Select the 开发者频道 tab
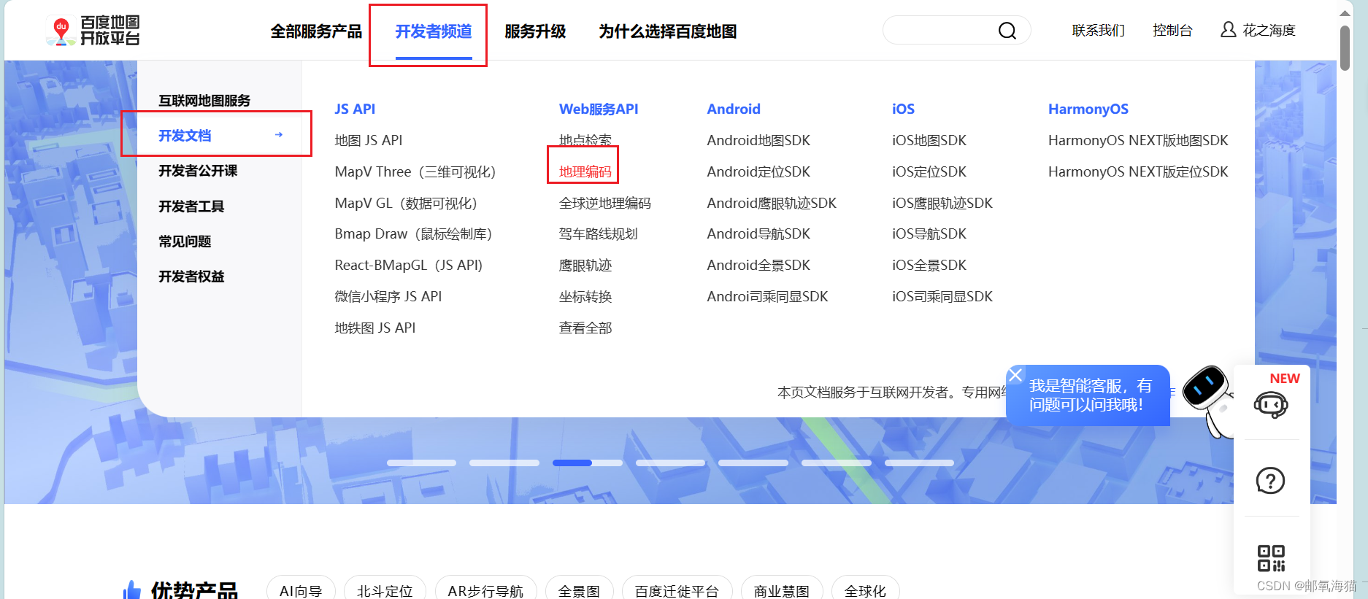Screen dimensions: 1368x599 433,31
